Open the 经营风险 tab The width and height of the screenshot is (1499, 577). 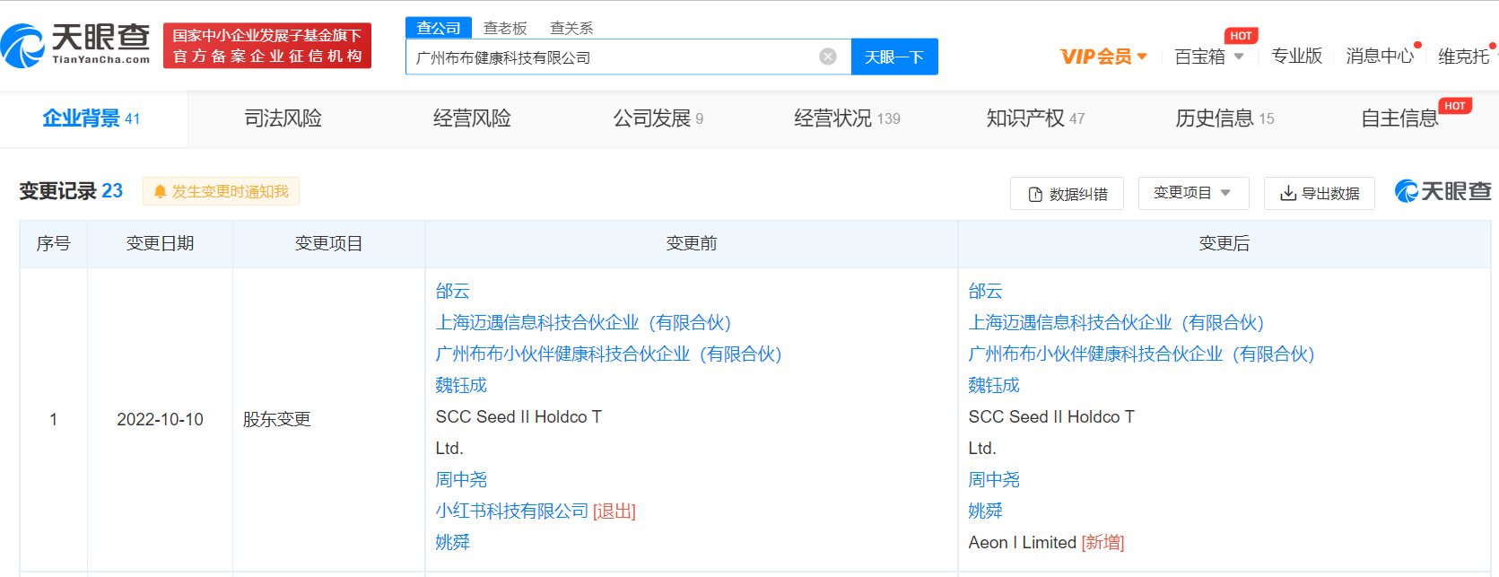coord(472,118)
